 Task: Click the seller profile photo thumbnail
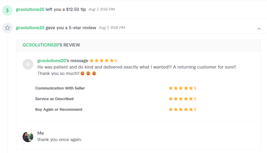coord(28,137)
